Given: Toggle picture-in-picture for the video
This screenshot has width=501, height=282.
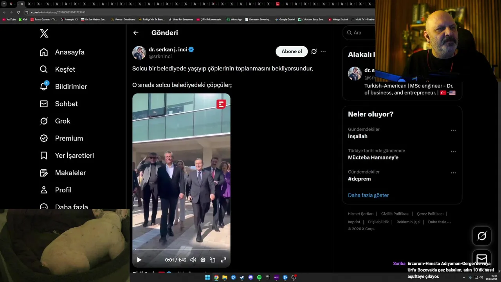Looking at the screenshot, I should point(213,260).
